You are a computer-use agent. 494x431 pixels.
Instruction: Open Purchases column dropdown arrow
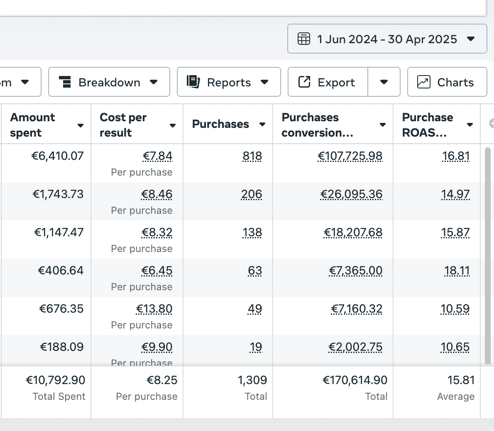262,124
